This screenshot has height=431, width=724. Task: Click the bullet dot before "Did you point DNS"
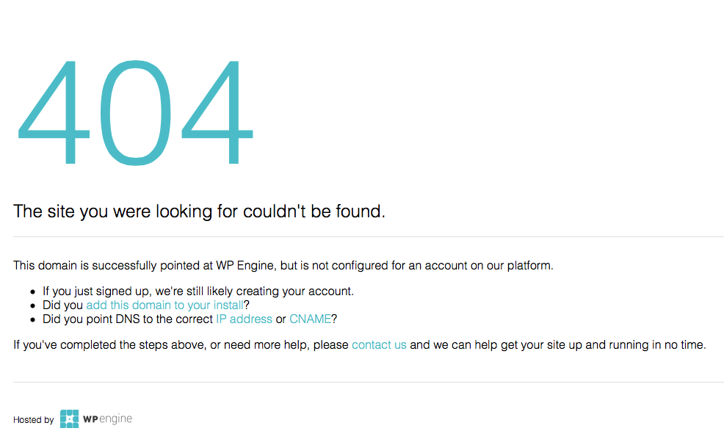[33, 319]
